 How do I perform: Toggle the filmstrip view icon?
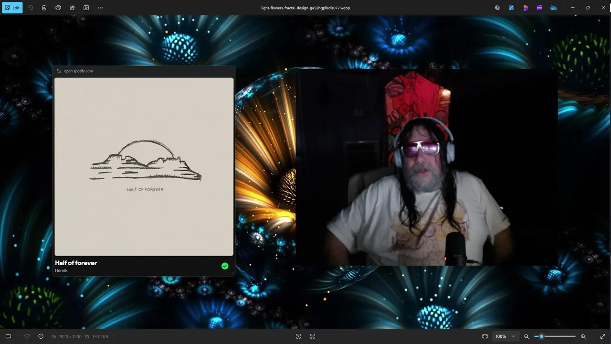(8, 336)
